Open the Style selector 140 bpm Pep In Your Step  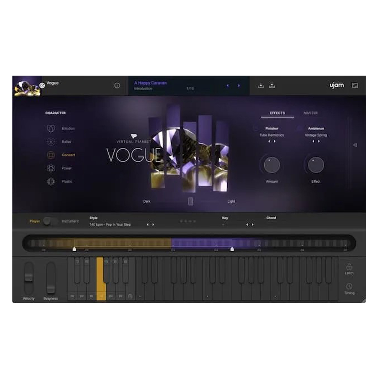pyautogui.click(x=110, y=225)
